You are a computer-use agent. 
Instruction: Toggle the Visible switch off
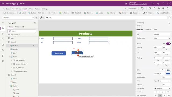168,44
